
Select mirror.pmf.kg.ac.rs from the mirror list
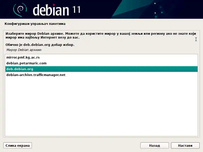point(101,58)
